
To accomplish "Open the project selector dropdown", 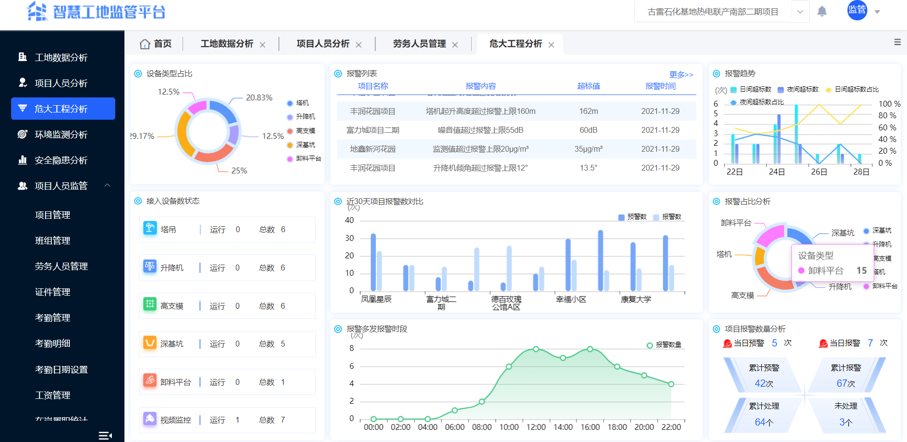I will click(x=799, y=11).
